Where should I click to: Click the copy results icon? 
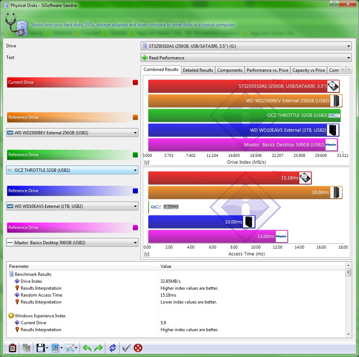point(26,348)
